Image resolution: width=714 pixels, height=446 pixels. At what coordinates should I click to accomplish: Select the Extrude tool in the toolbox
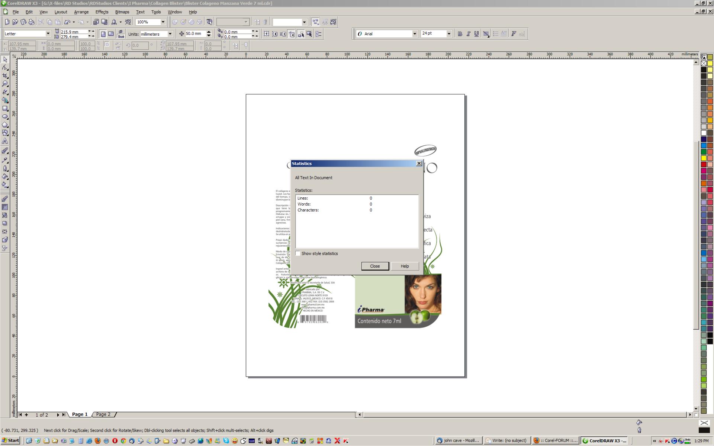click(x=5, y=240)
